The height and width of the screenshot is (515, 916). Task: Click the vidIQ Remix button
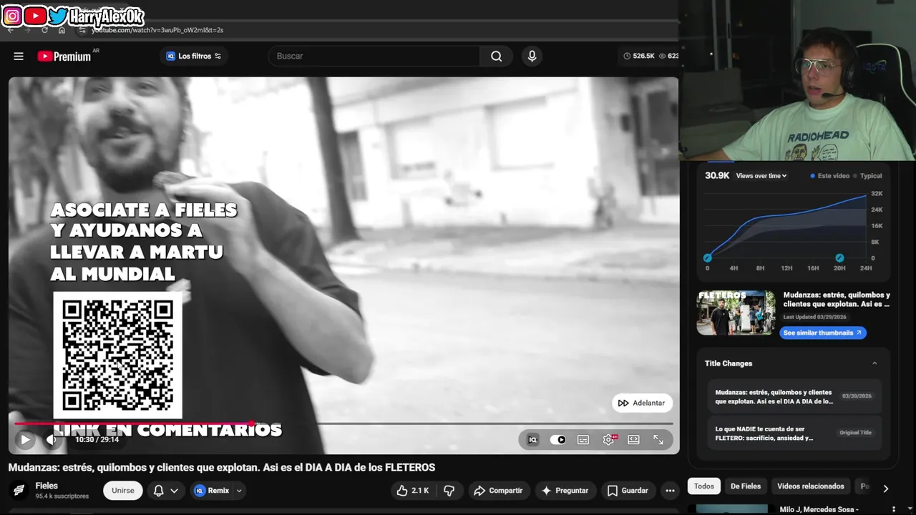212,491
